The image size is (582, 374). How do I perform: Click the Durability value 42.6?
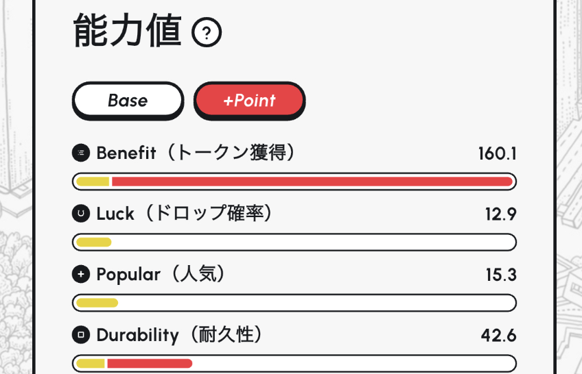(x=498, y=336)
